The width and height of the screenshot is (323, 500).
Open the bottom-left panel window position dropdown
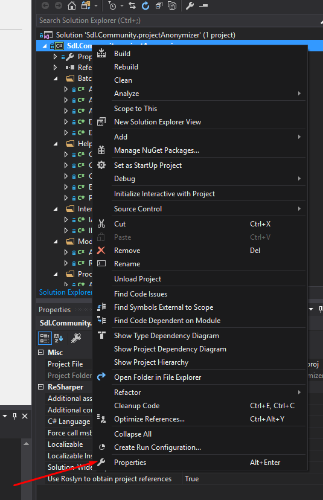click(x=5, y=416)
